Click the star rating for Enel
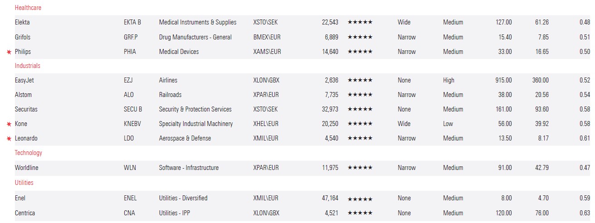This screenshot has width=595, height=223. [x=360, y=199]
